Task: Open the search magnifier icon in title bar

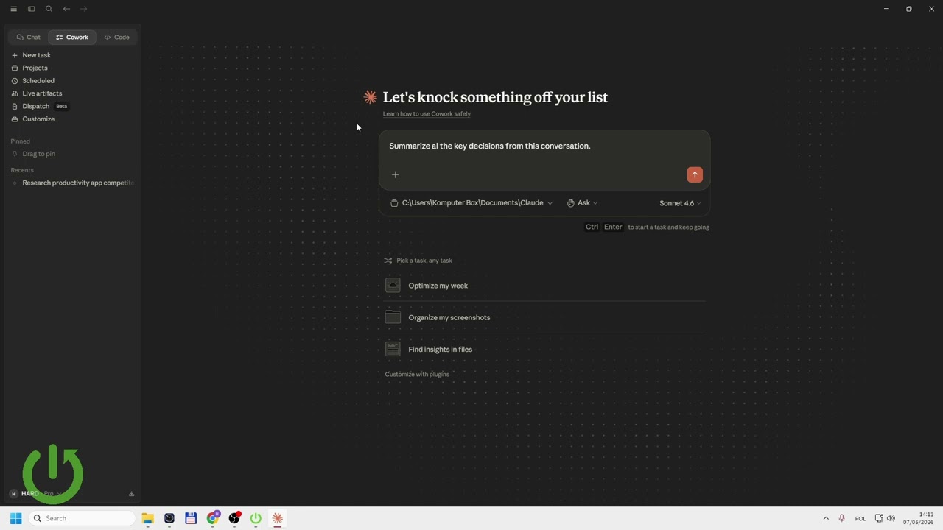Action: 49,9
